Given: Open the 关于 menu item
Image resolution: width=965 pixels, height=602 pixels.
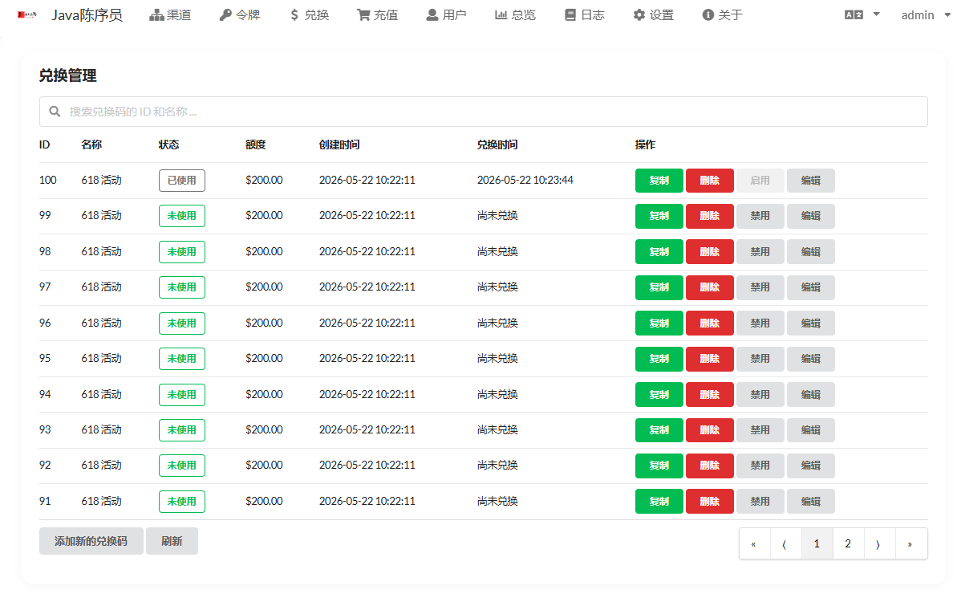Looking at the screenshot, I should pyautogui.click(x=722, y=14).
